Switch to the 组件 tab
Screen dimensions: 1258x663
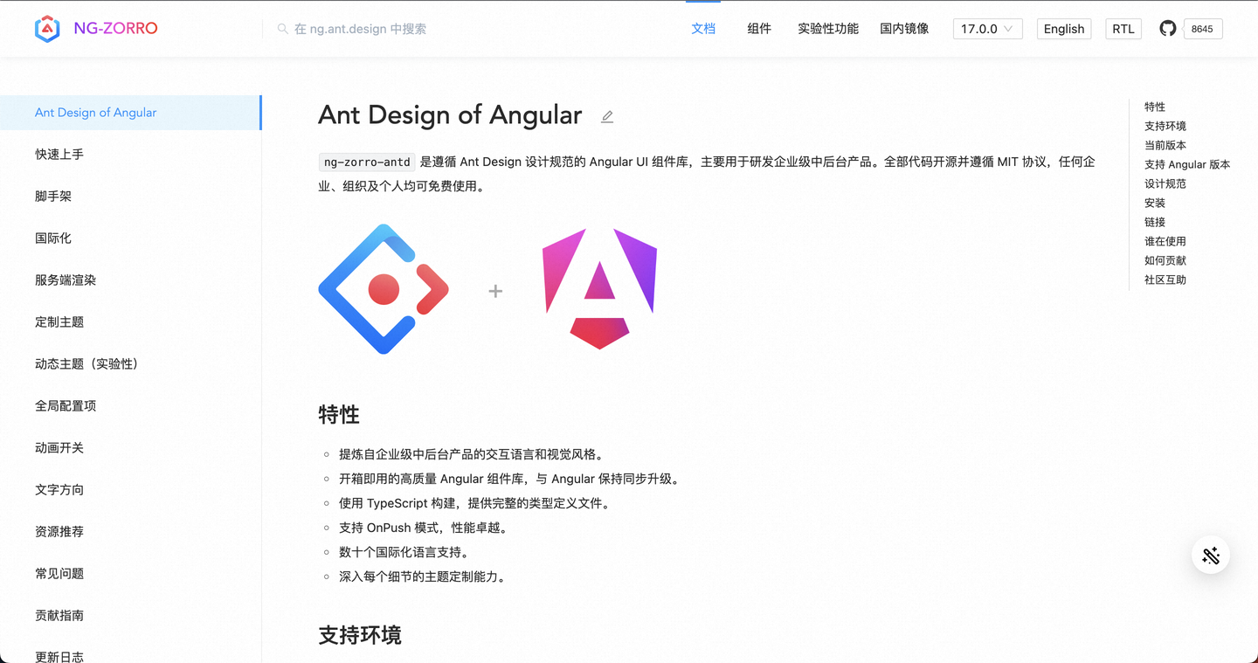pos(759,28)
